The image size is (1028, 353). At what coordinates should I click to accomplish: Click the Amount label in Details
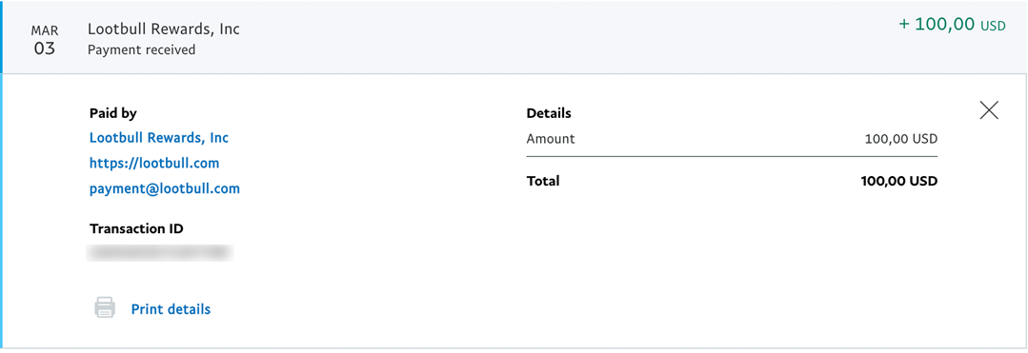pyautogui.click(x=550, y=139)
